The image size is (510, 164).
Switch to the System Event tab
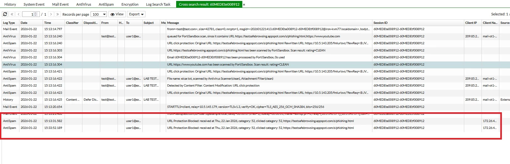(34, 4)
